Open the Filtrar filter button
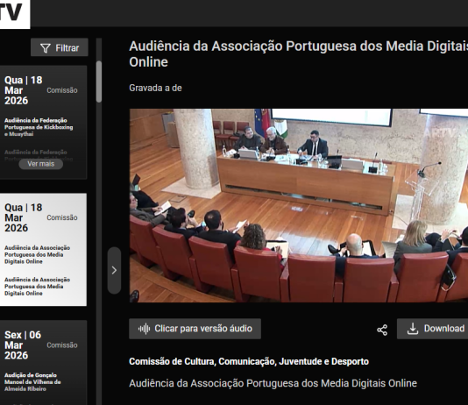 click(60, 47)
